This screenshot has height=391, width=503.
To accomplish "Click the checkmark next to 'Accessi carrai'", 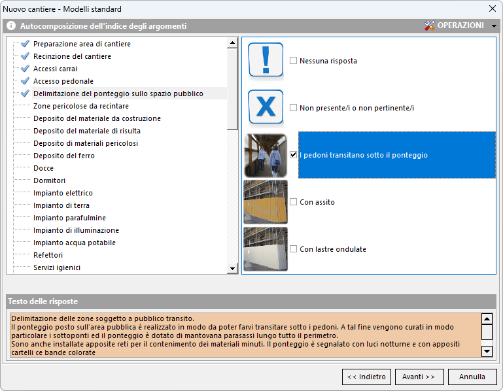I will pyautogui.click(x=25, y=69).
